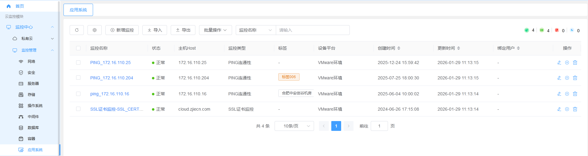588x156 pixels.
Task: Open column settings gear button
Action: click(95, 30)
